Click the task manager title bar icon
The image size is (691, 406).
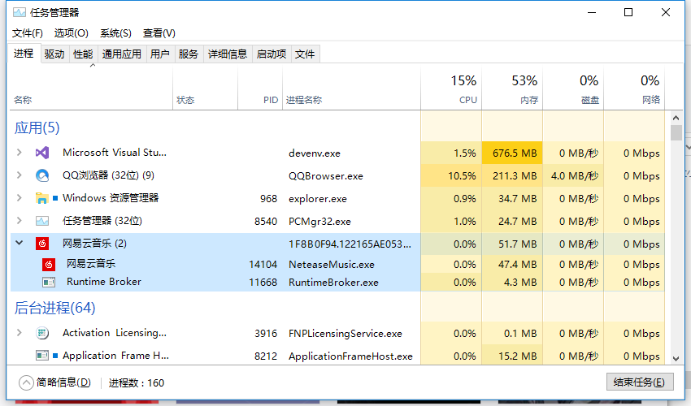click(x=19, y=12)
